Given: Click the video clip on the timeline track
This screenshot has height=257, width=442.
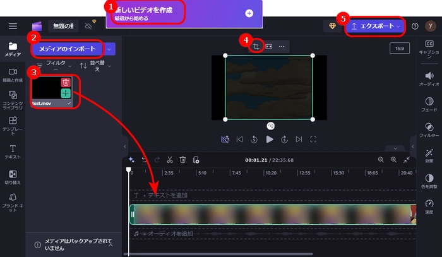Looking at the screenshot, I should coord(272,215).
